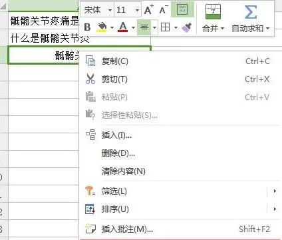Image resolution: width=282 pixels, height=240 pixels.
Task: Click the selected green-bordered cell
Action: coord(44,55)
